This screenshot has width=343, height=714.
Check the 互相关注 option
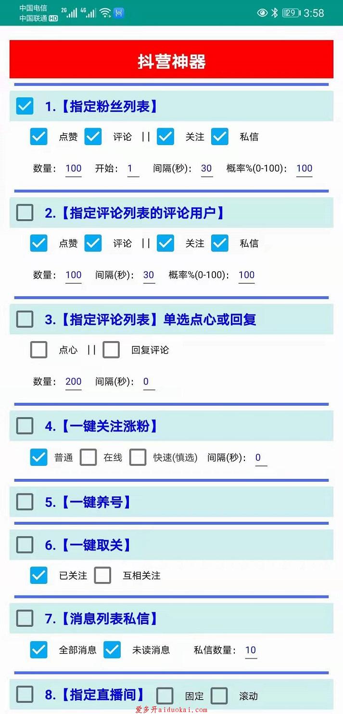102,575
